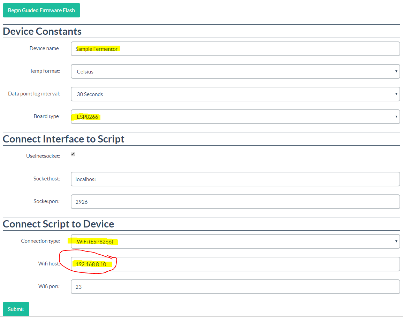The image size is (403, 317).
Task: Click the Temp format label
Action: pyautogui.click(x=45, y=71)
